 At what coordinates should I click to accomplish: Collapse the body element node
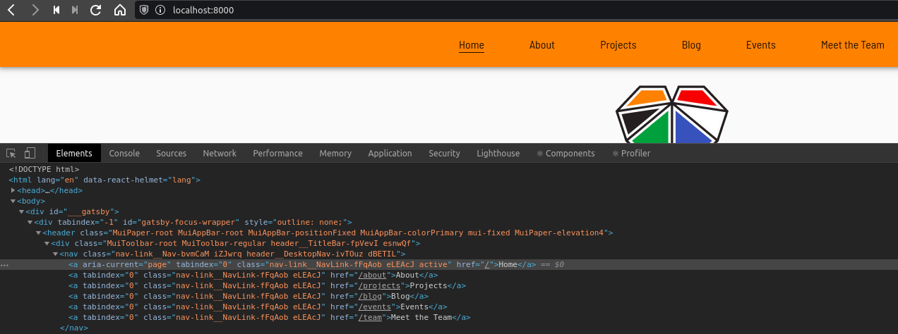coord(13,201)
